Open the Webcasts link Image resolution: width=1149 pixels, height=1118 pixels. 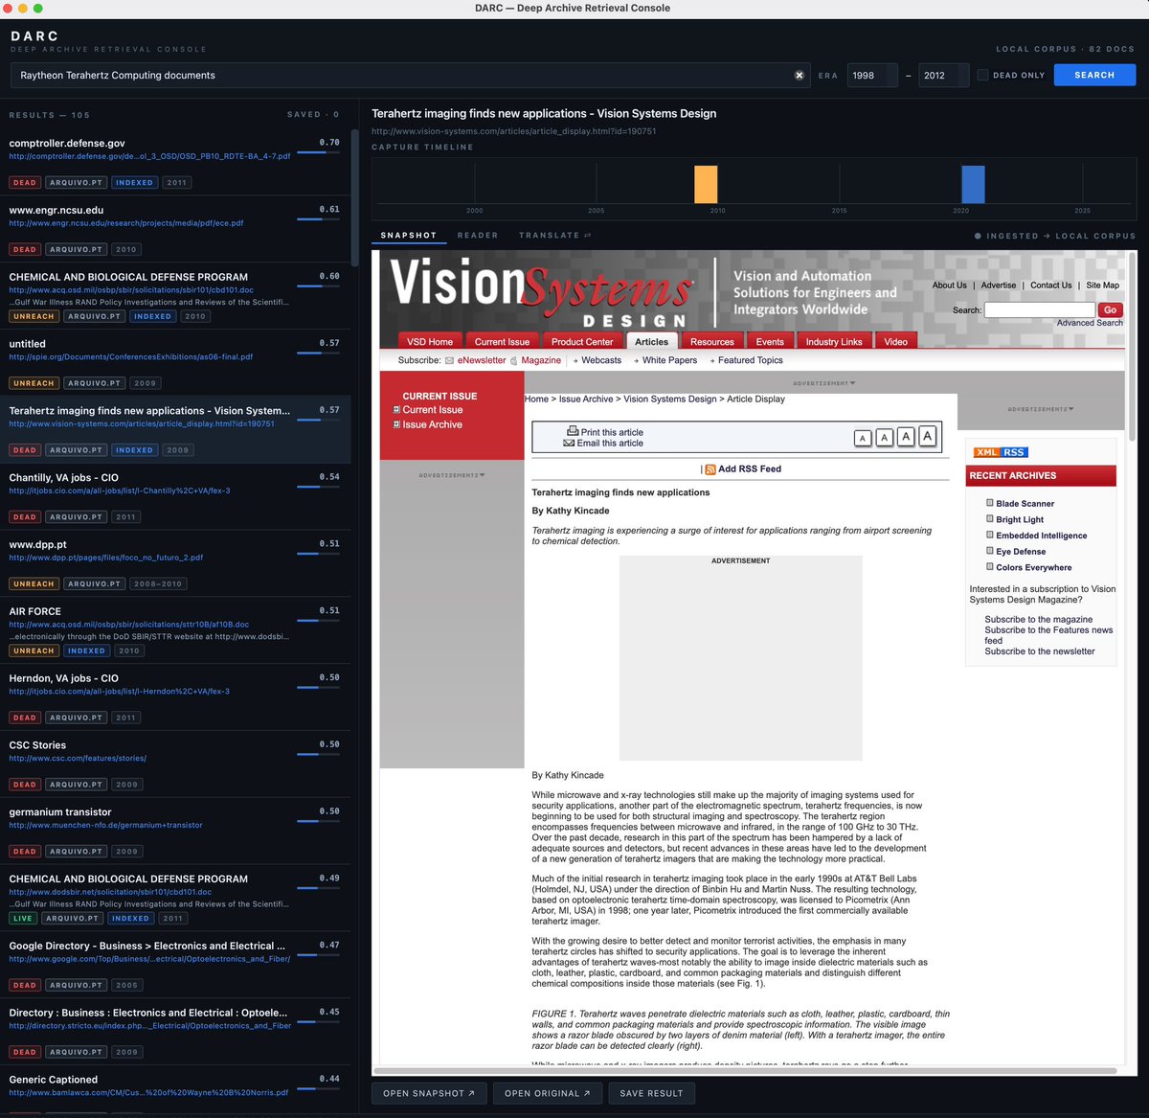pos(601,360)
